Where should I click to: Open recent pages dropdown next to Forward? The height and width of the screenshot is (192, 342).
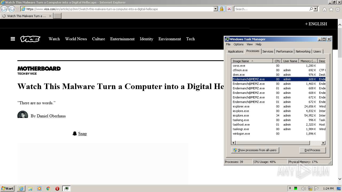(17, 9)
